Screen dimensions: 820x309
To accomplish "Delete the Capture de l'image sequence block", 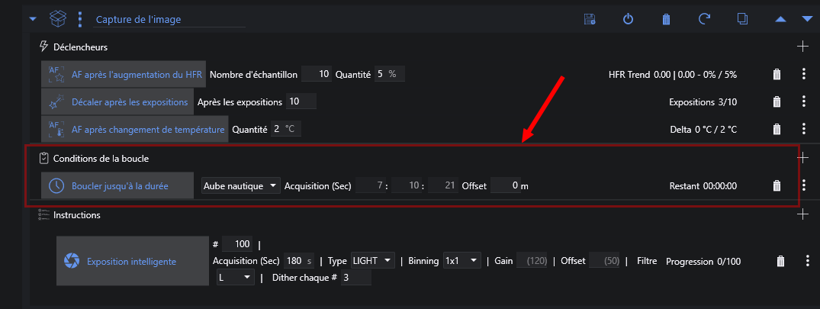I will click(x=666, y=19).
